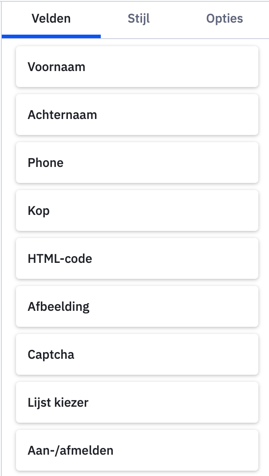This screenshot has height=476, width=269.
Task: Insert a Kop element
Action: point(137,211)
